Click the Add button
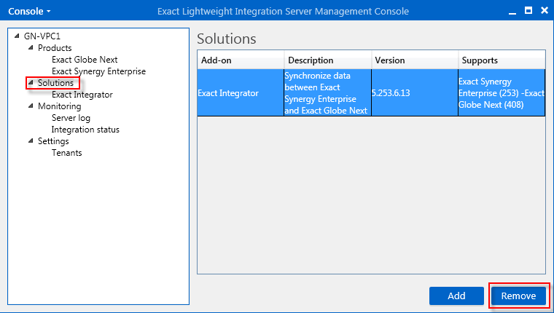Screen dimensions: 554x313 click(x=456, y=296)
